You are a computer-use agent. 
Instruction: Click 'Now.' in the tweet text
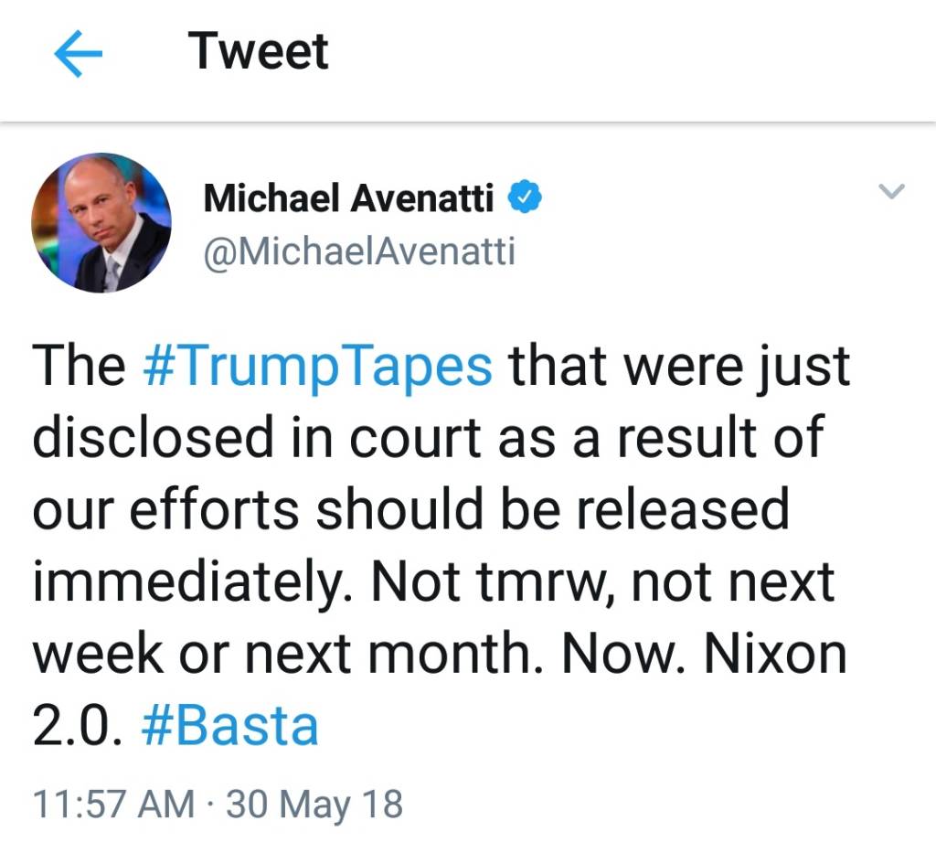point(623,655)
